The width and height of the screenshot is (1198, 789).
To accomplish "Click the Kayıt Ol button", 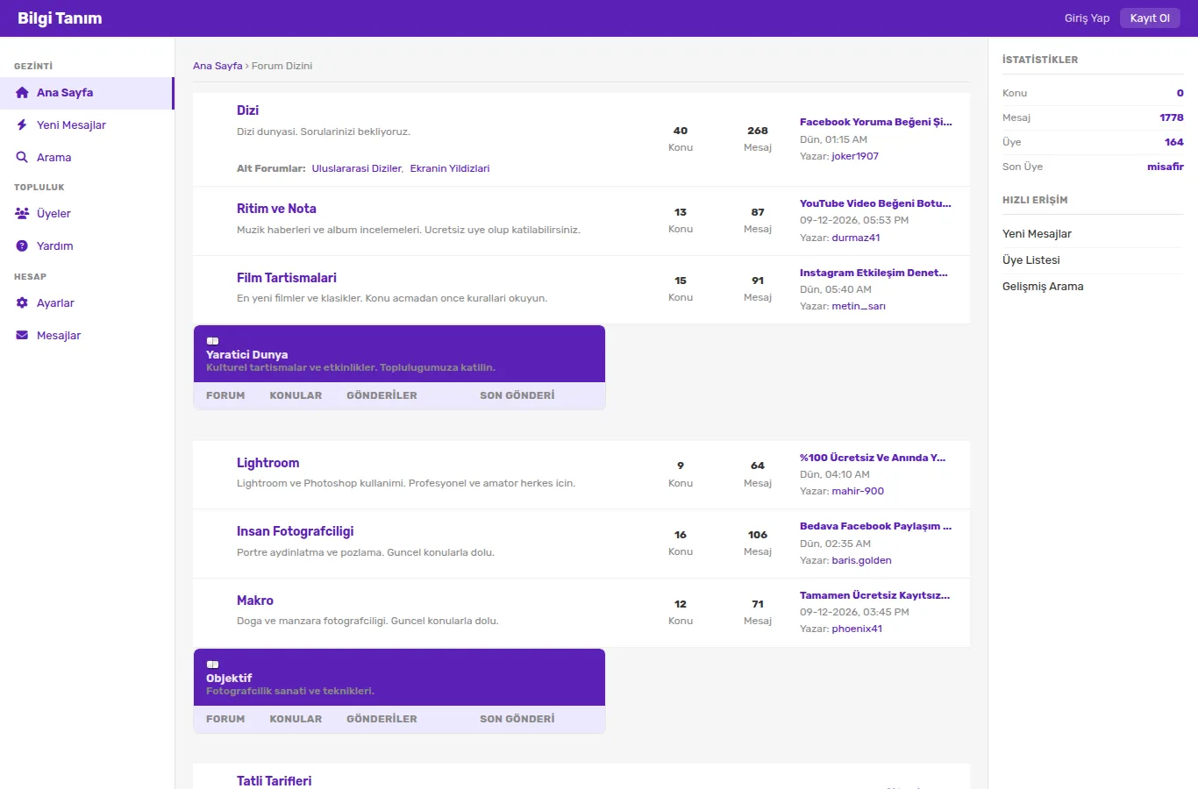I will click(1150, 18).
